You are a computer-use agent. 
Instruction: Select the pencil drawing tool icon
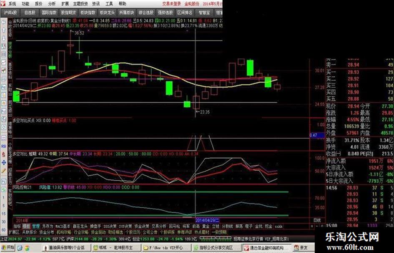[x=3, y=171]
